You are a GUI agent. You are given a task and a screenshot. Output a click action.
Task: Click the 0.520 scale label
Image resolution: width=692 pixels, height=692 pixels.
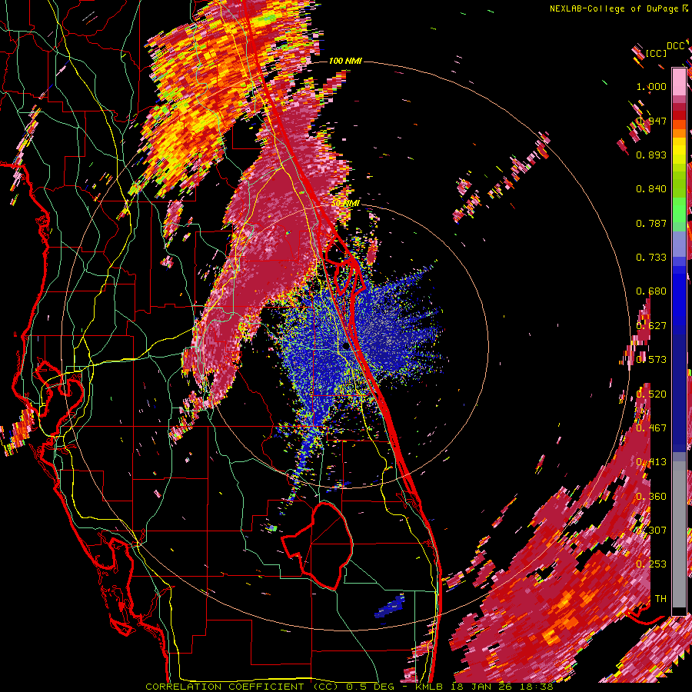tap(651, 394)
